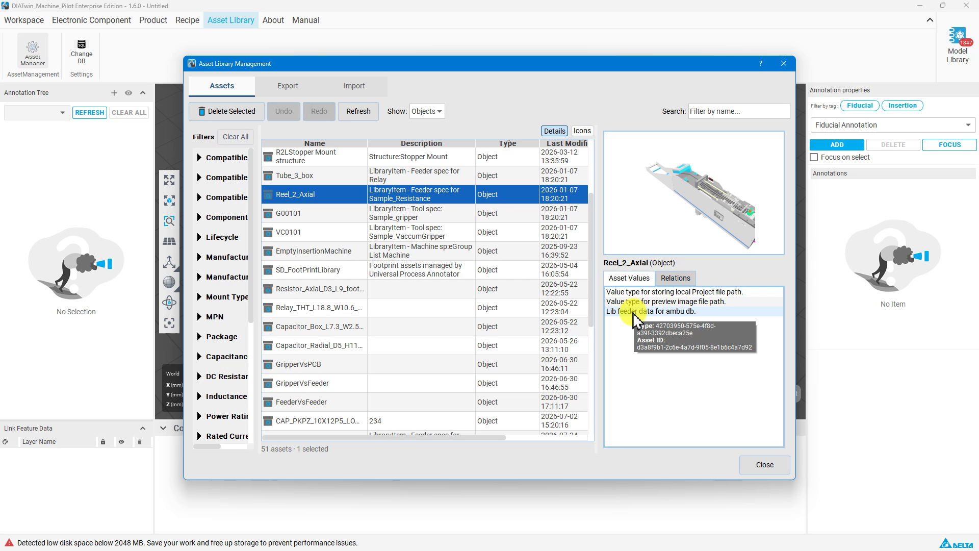The width and height of the screenshot is (979, 551).
Task: Switch to the Import tab
Action: 354,86
